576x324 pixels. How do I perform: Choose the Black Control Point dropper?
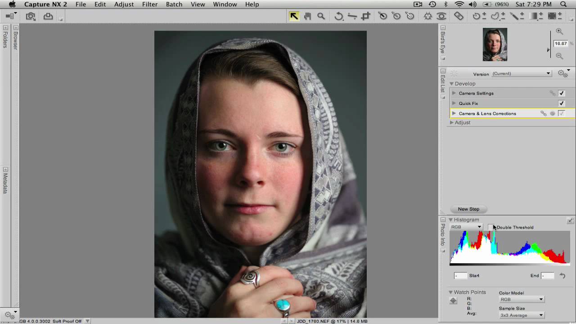pos(383,16)
